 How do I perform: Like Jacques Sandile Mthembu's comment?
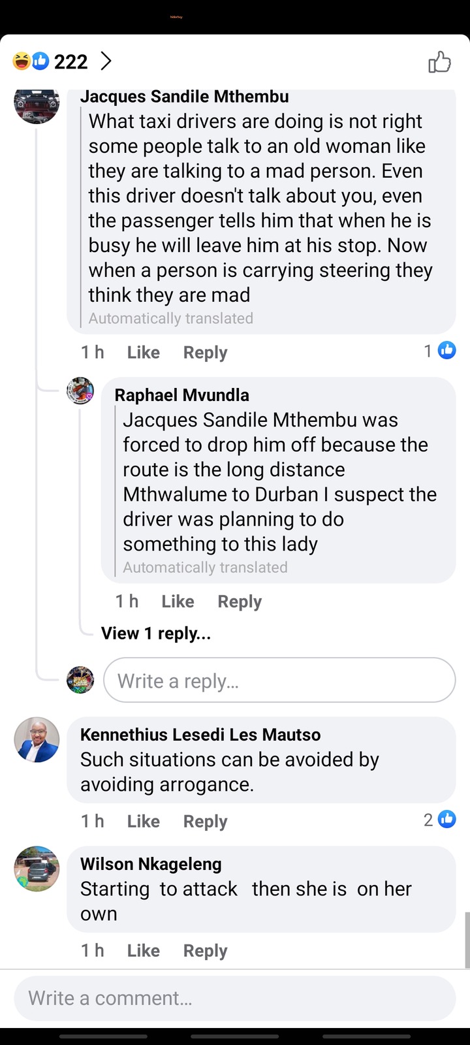point(143,353)
